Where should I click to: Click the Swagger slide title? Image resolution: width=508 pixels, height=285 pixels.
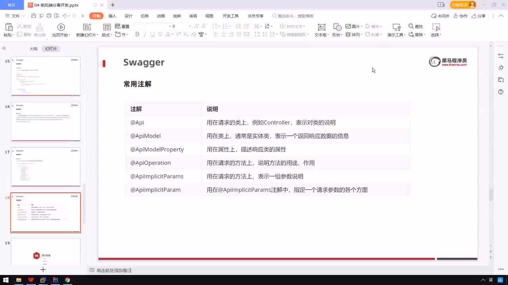(x=144, y=62)
